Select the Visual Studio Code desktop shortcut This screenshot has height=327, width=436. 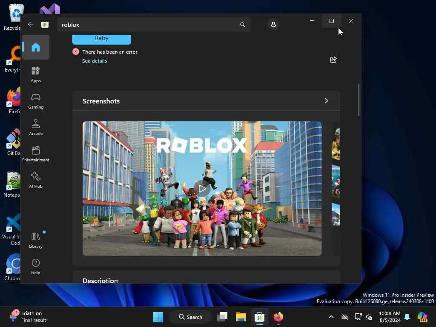(x=11, y=229)
